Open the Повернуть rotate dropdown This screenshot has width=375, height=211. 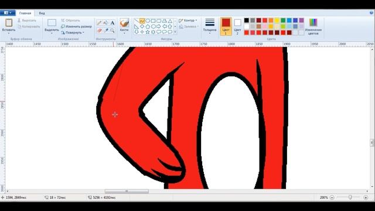coord(73,33)
